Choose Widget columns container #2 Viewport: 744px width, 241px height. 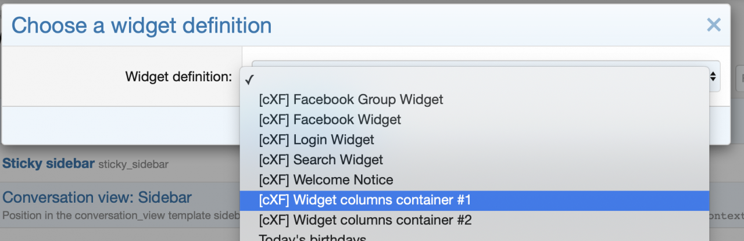pyautogui.click(x=365, y=220)
